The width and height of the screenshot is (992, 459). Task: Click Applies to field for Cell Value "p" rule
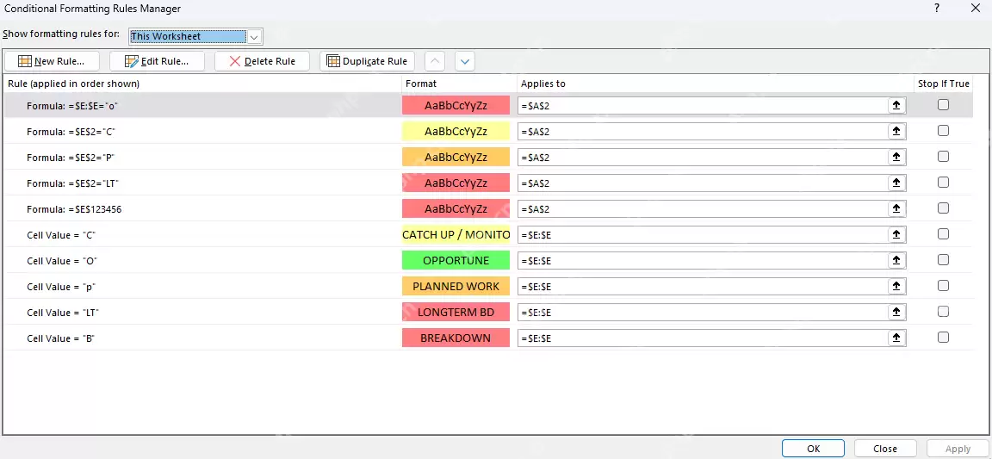(703, 287)
